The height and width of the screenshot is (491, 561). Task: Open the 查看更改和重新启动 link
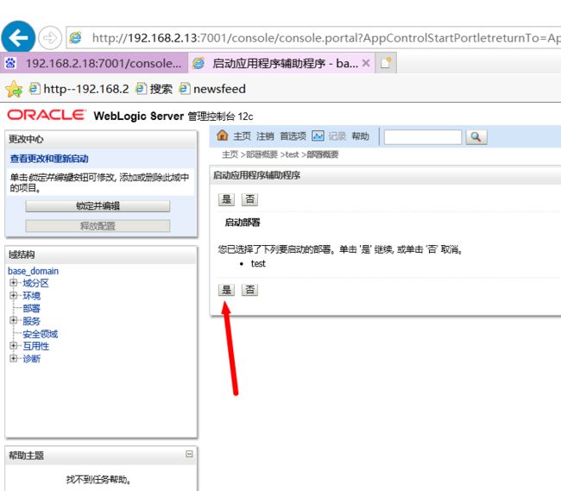[49, 159]
